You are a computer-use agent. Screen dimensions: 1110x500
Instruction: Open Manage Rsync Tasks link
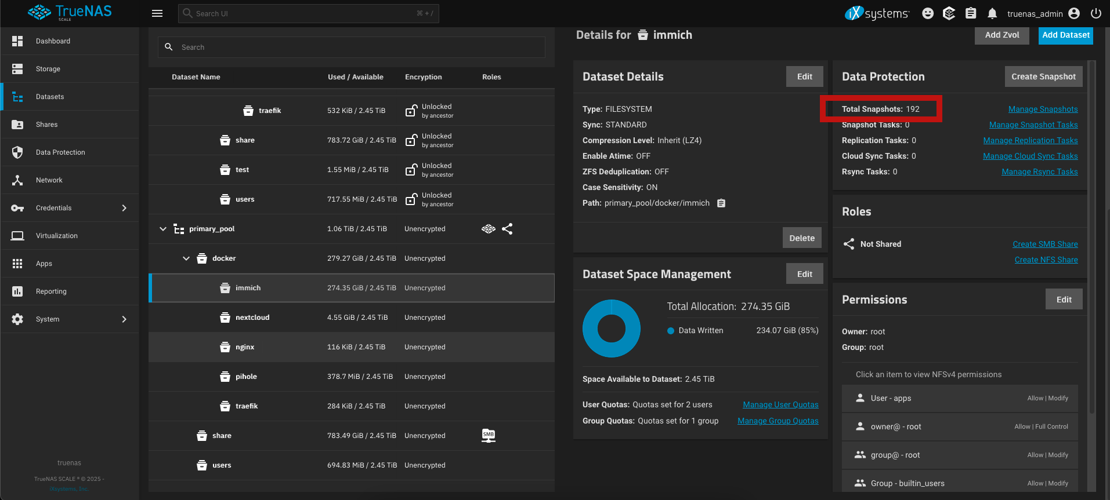1040,171
